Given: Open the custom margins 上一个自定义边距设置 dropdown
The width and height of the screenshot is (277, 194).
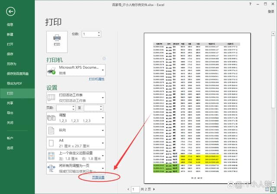Looking at the screenshot, I should tap(76, 155).
